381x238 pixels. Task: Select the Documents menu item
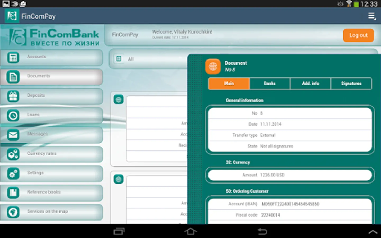[x=51, y=77]
